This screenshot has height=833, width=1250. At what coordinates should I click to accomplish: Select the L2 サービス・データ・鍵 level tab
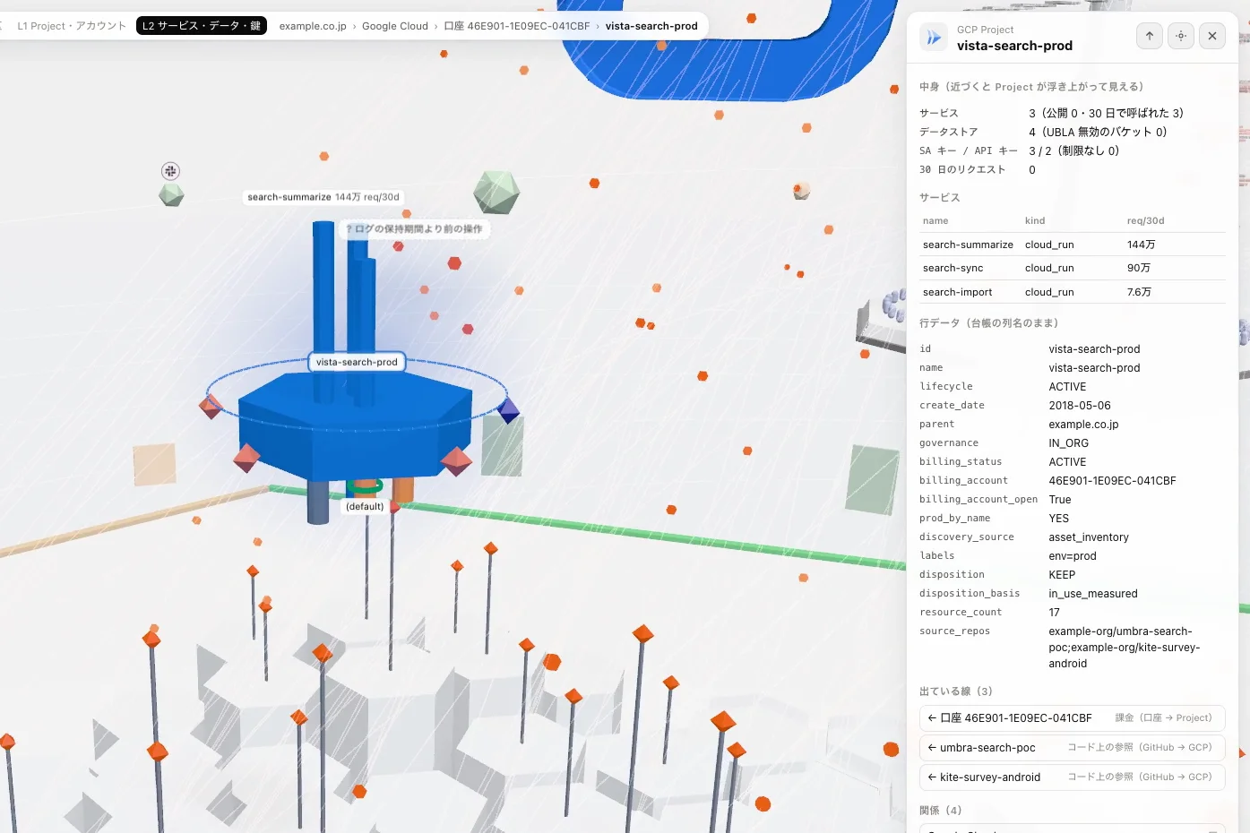pyautogui.click(x=202, y=26)
